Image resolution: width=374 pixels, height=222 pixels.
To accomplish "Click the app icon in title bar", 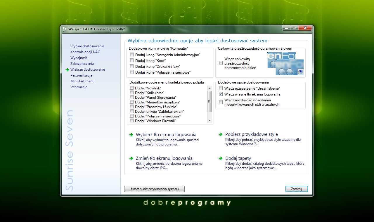I will pos(65,29).
